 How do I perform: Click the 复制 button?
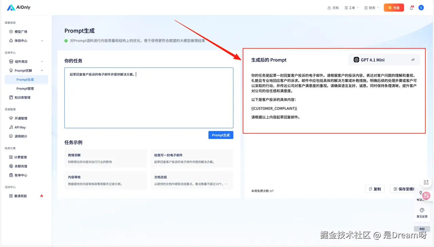375,189
